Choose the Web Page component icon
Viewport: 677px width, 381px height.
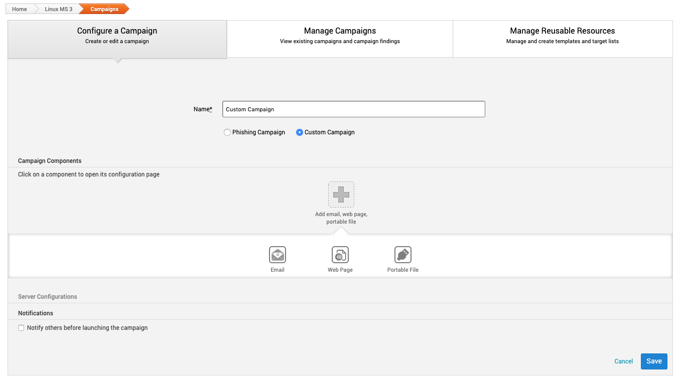340,255
